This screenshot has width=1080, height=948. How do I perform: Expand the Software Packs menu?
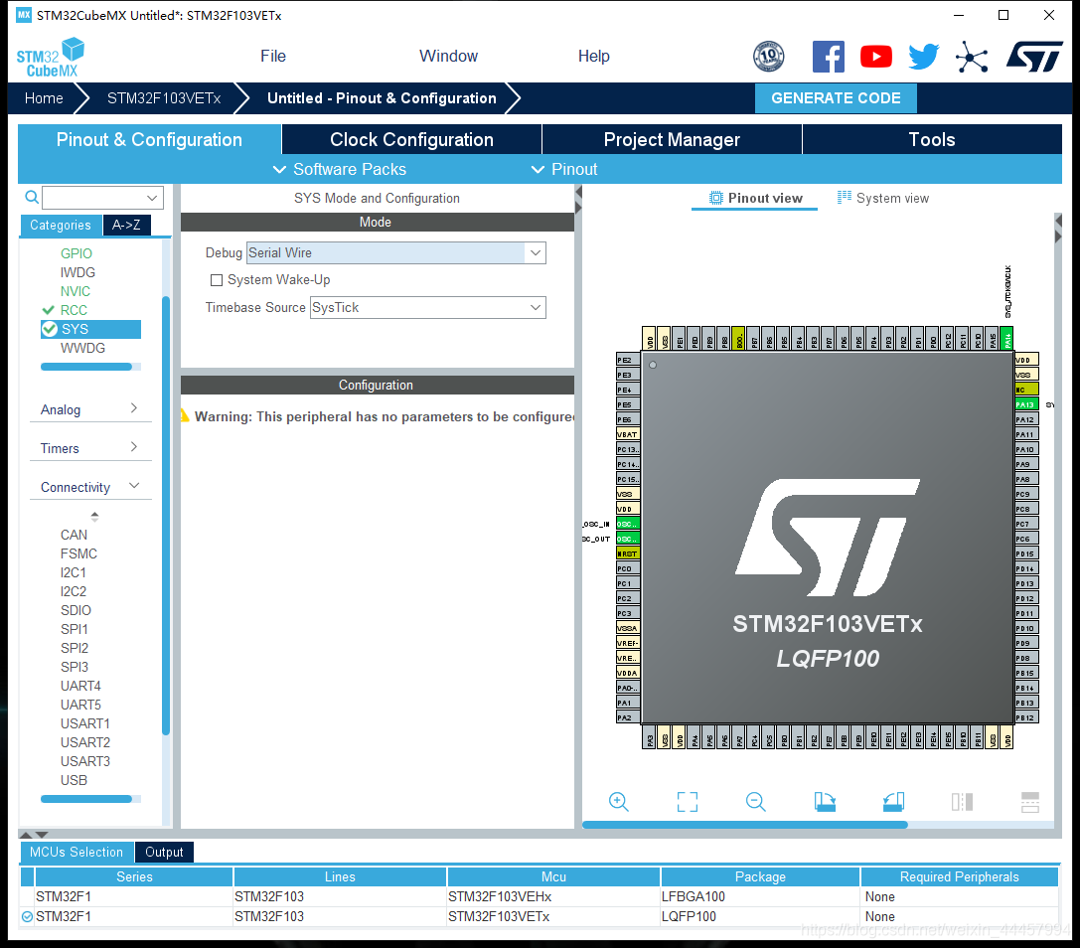[340, 170]
